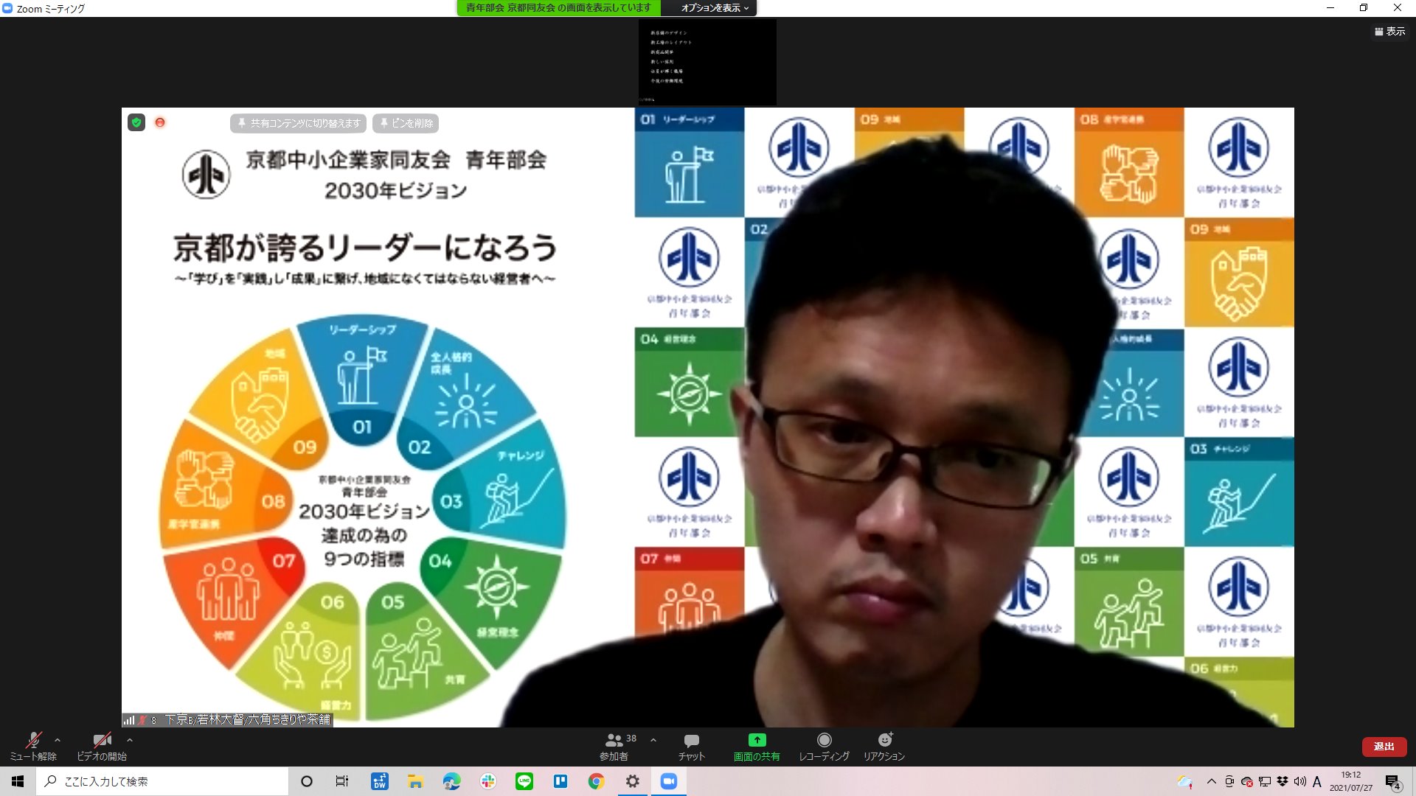Open the clock and calendar 19:12
The image size is (1416, 796).
pyautogui.click(x=1351, y=781)
